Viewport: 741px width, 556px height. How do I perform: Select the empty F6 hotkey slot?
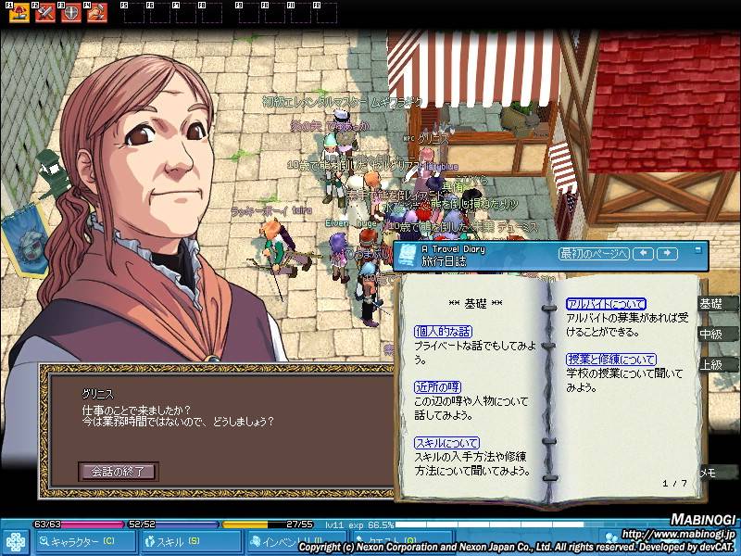(x=158, y=13)
